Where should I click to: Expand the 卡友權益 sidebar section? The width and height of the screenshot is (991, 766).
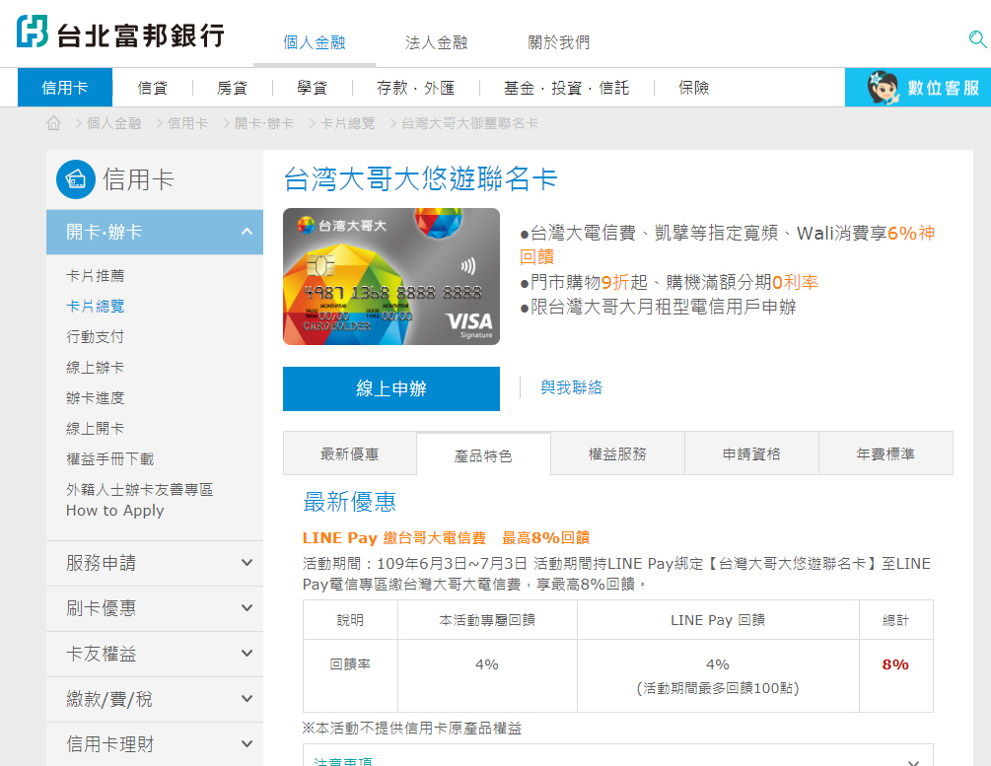155,655
